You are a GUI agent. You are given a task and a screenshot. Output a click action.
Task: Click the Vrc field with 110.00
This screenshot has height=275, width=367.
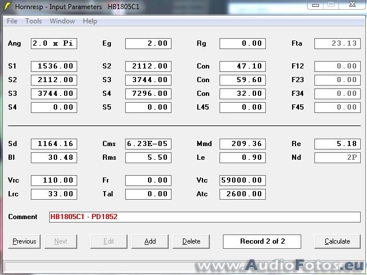tap(54, 180)
